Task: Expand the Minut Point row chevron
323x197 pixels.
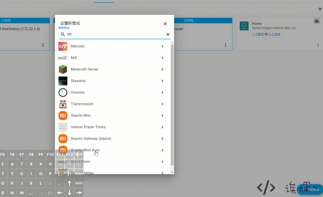Action: [x=162, y=162]
